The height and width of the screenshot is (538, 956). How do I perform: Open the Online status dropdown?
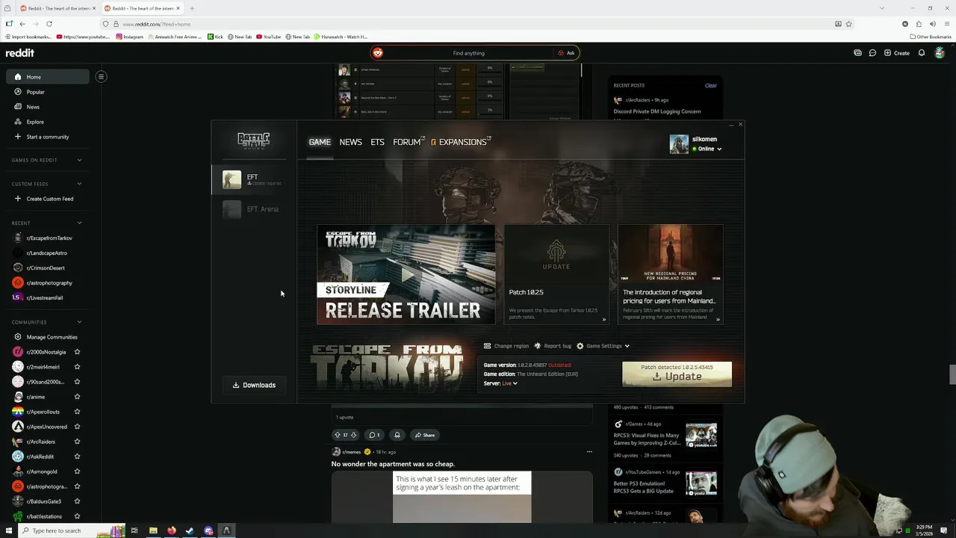pos(707,149)
